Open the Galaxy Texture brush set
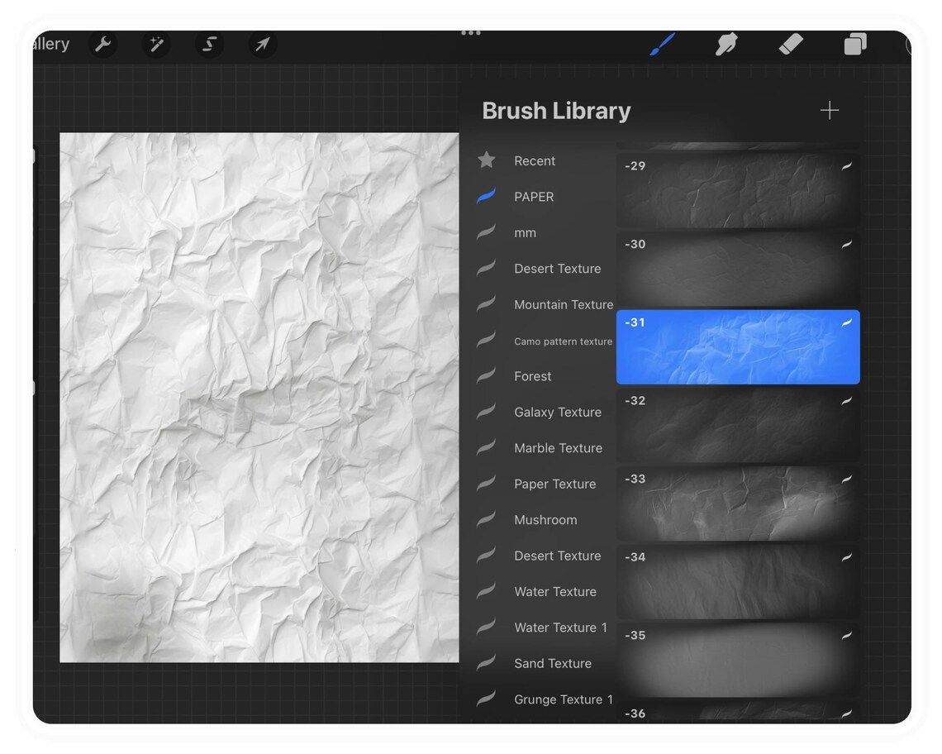The height and width of the screenshot is (754, 942). [x=559, y=412]
